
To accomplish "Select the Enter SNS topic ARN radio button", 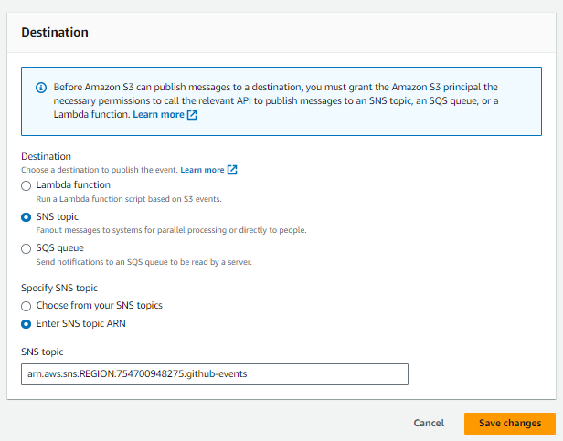I will (x=26, y=324).
